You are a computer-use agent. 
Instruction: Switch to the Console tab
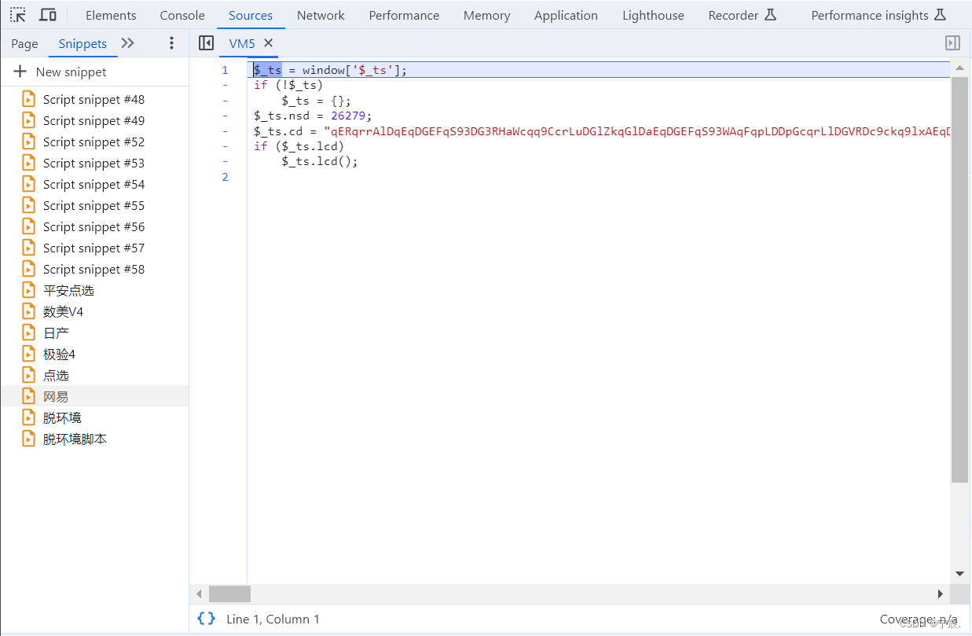[182, 15]
